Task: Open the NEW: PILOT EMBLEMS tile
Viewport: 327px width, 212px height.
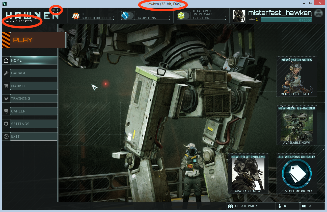Action: 248,174
